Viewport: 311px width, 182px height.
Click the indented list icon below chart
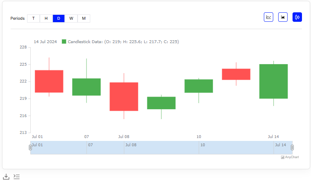point(16,177)
